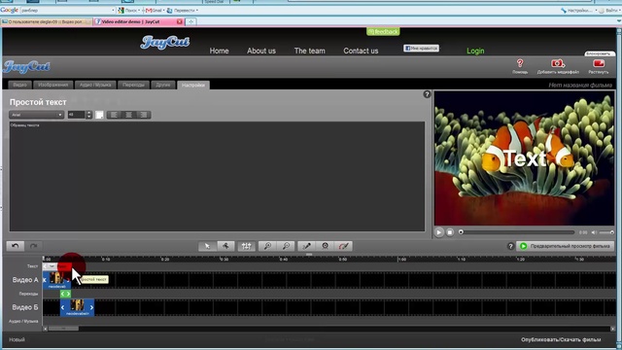Screen dimensions: 622x350
Task: Click the red Stretch fullscreen icon
Action: tap(599, 63)
